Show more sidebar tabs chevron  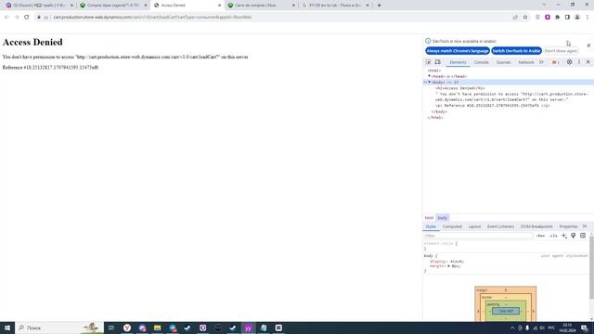click(x=585, y=226)
